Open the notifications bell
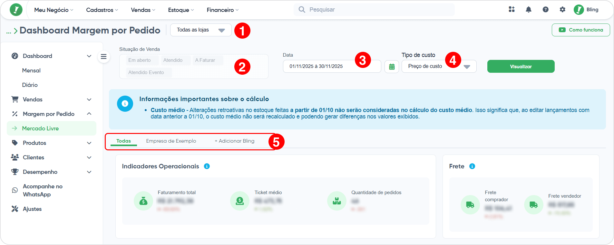Image resolution: width=614 pixels, height=245 pixels. point(529,10)
